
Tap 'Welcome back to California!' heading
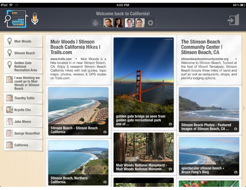(x=123, y=13)
